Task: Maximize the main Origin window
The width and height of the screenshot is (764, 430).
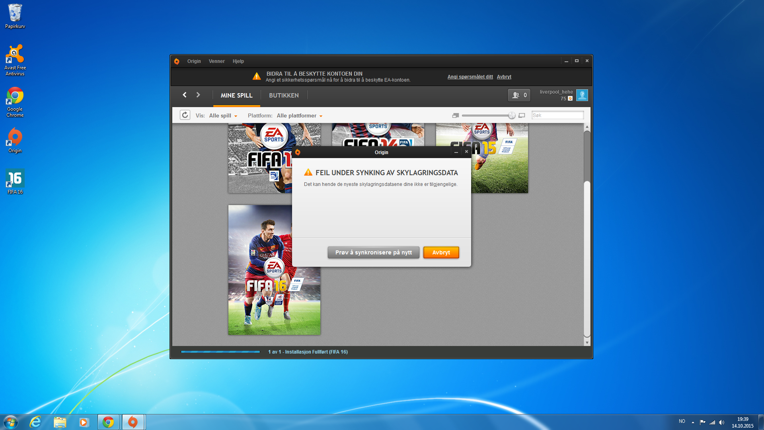Action: tap(576, 61)
